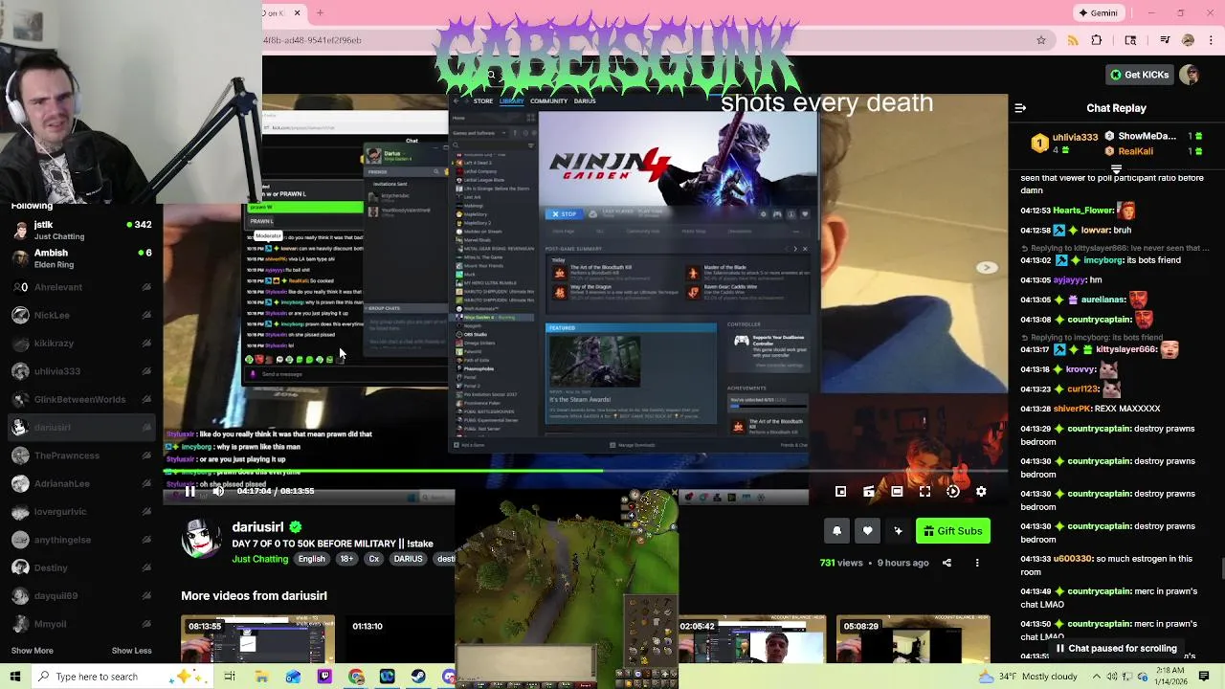Viewport: 1225px width, 689px height.
Task: Click Show More in the sidebar
Action: [x=32, y=651]
